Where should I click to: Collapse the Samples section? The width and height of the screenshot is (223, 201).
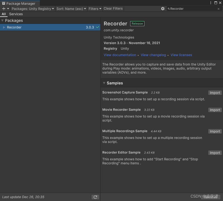tap(104, 83)
